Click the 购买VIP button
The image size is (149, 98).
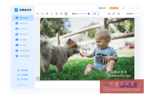[114, 8]
